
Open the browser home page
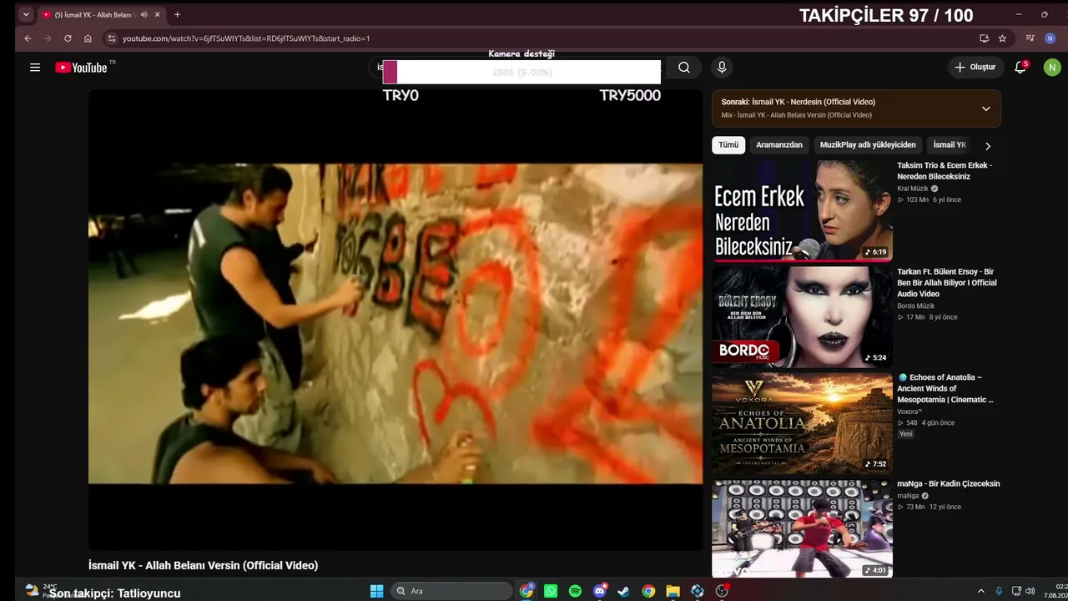click(x=88, y=38)
